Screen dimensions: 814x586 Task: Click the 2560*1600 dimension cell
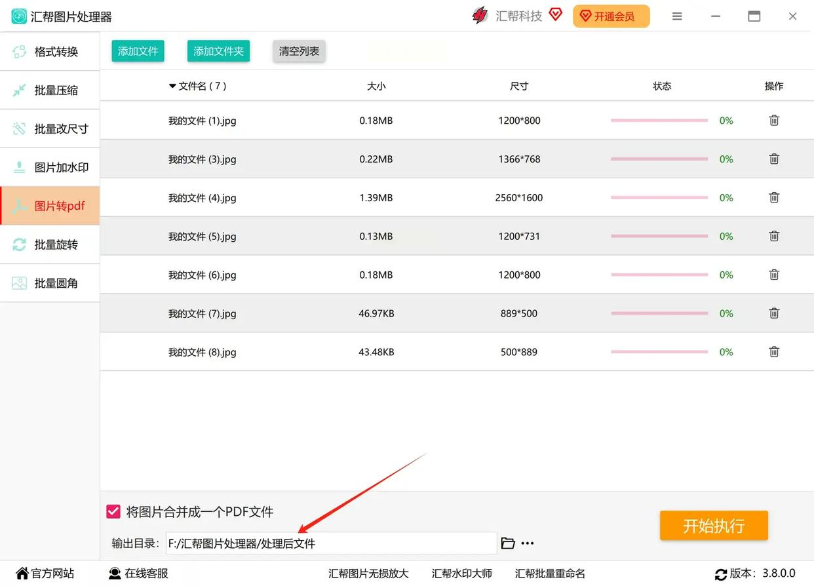519,198
